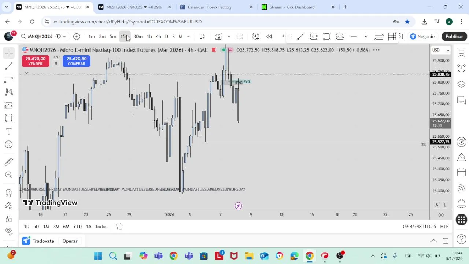Open the indicator templates grid icon
The width and height of the screenshot is (469, 264).
[240, 36]
